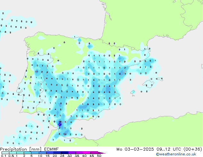This screenshot has height=157, width=203.
Task: Click the map value '18' near Gibraltar
Action: tap(60, 122)
